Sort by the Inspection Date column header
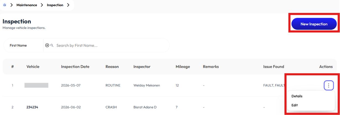Screen dimensions: 340x115 pos(75,67)
